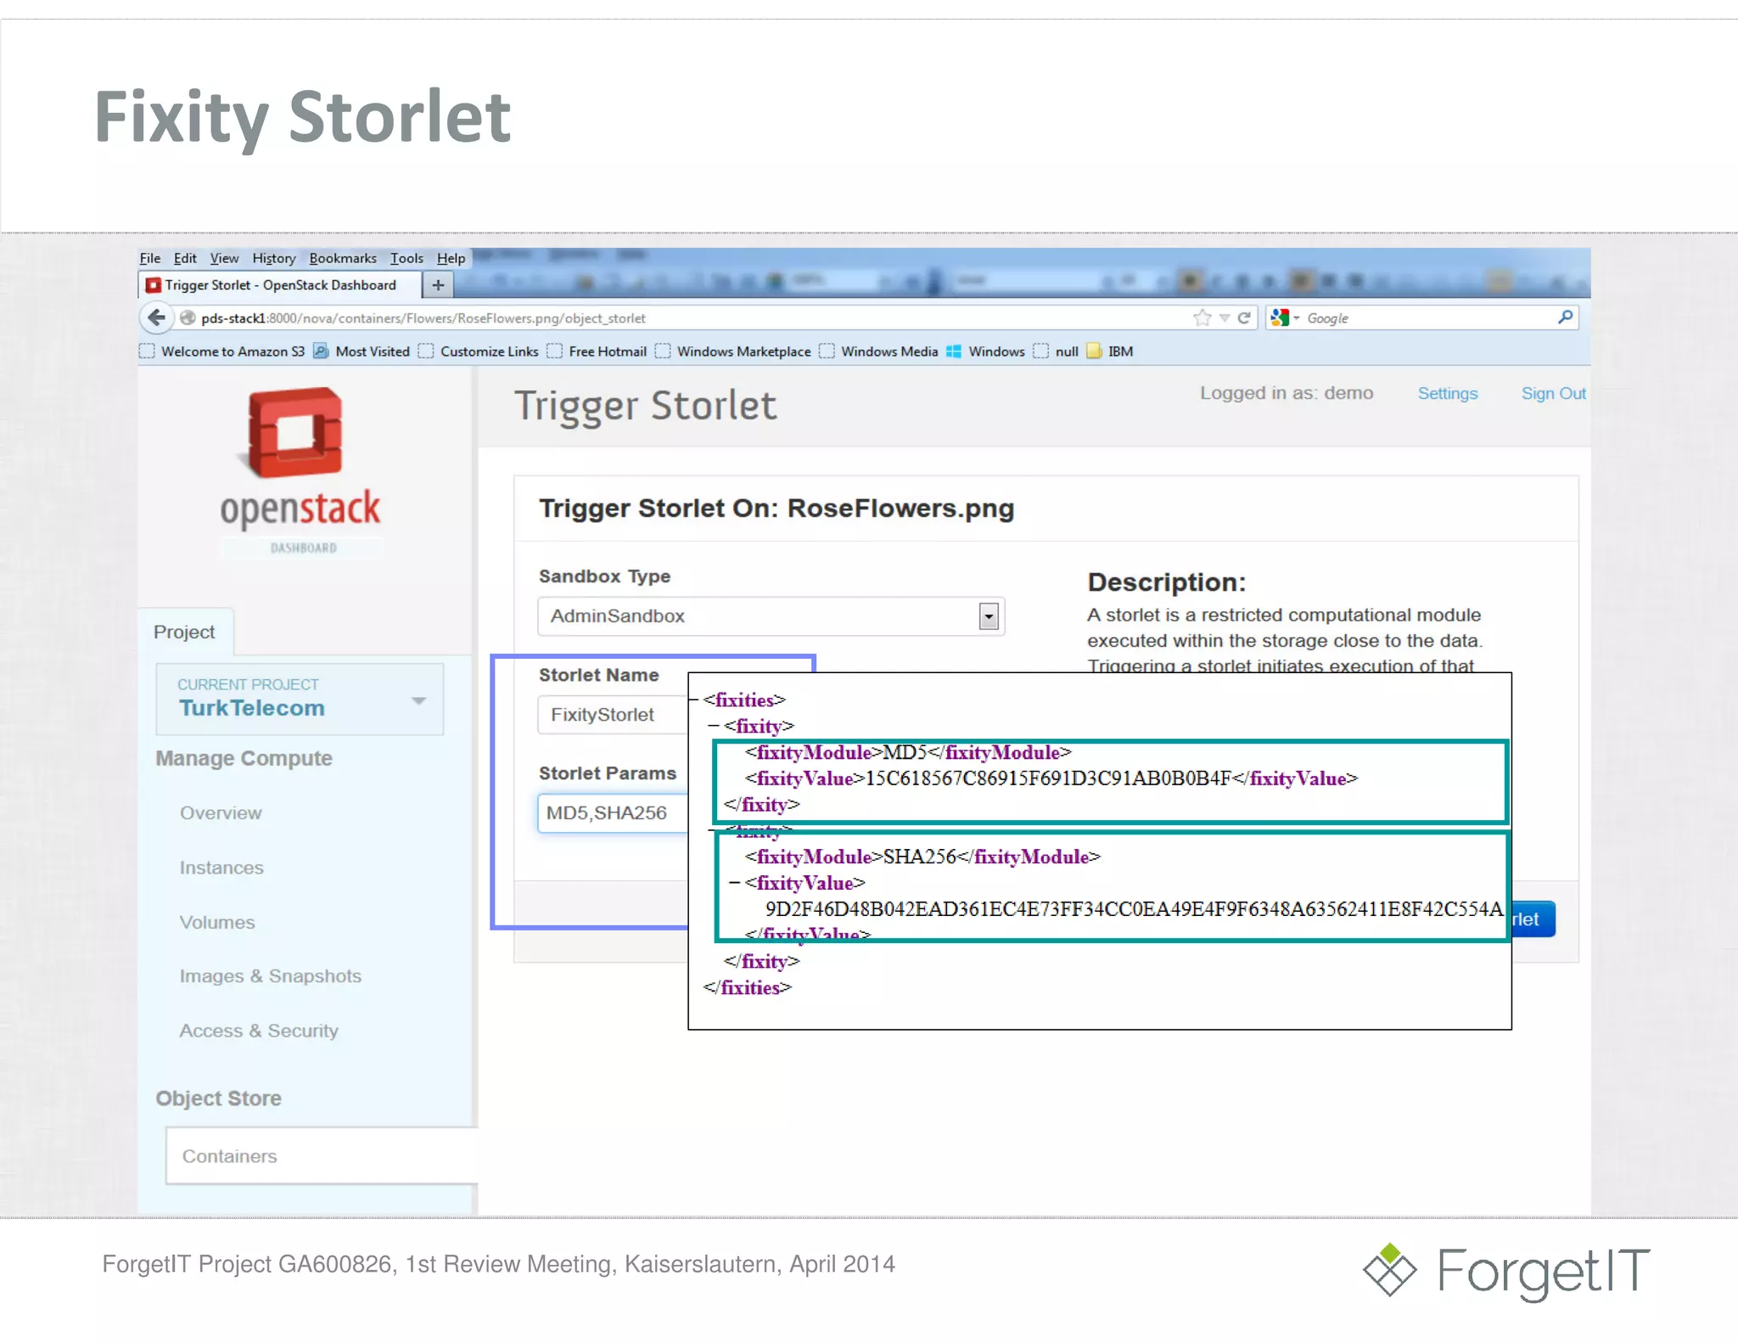The width and height of the screenshot is (1738, 1343).
Task: Open the Edit menu
Action: (185, 258)
